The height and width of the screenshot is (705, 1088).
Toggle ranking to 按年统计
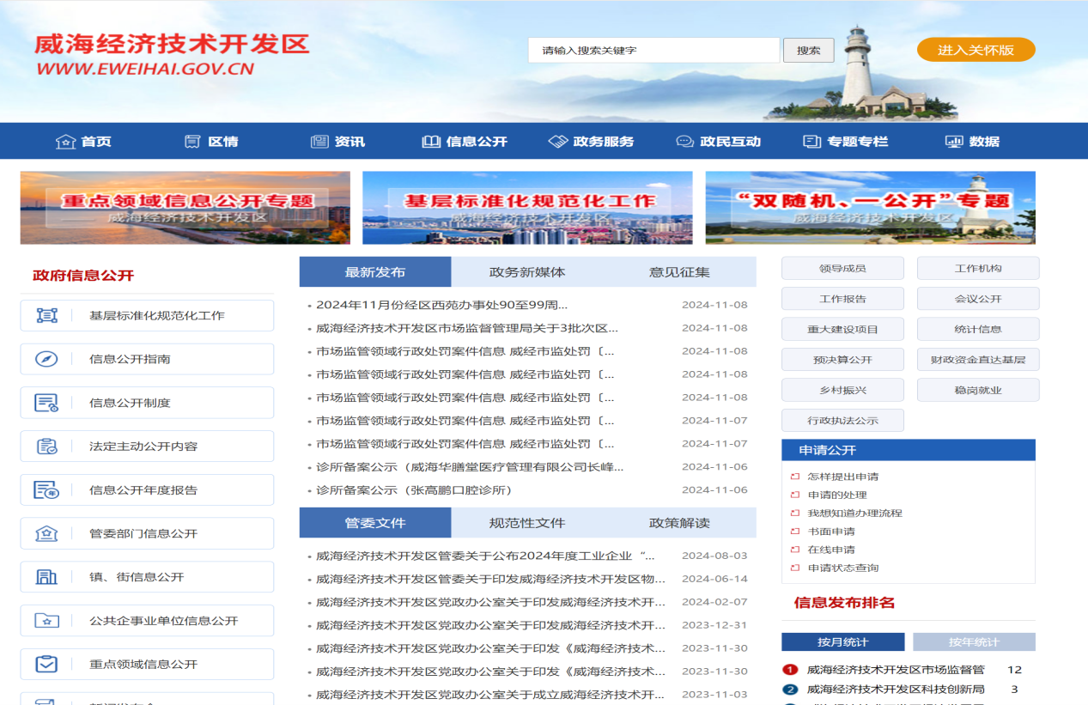974,642
